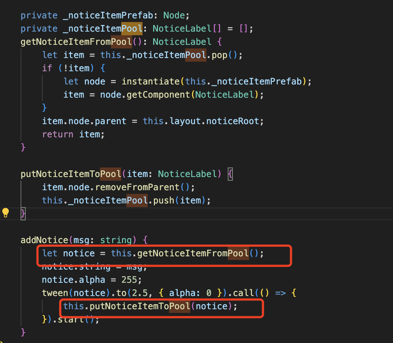The width and height of the screenshot is (393, 343).
Task: Click 'push' in this._noticeItemPool.push(item)
Action: 164,201
